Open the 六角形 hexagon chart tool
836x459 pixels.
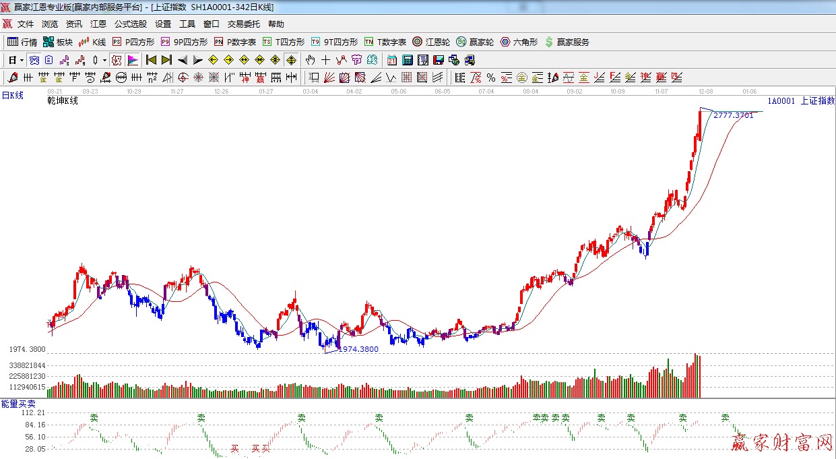point(519,42)
